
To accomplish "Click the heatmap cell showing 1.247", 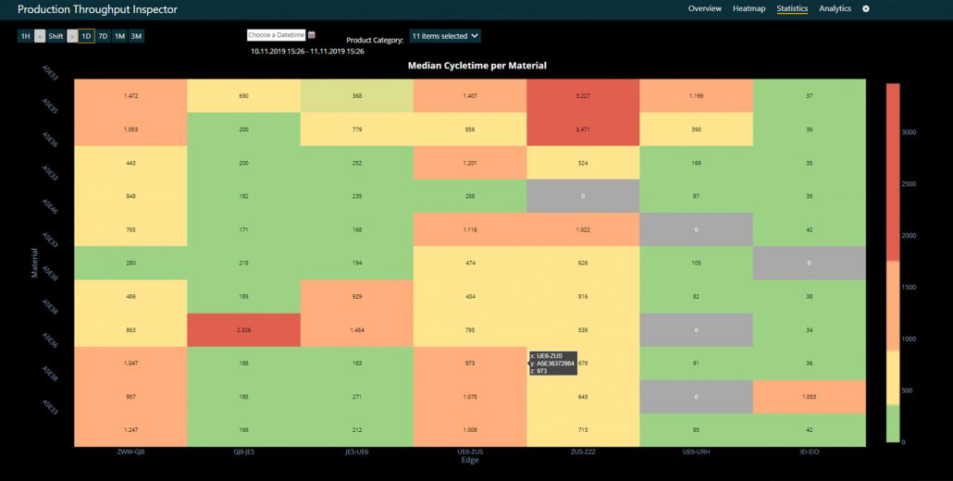I will pyautogui.click(x=130, y=430).
